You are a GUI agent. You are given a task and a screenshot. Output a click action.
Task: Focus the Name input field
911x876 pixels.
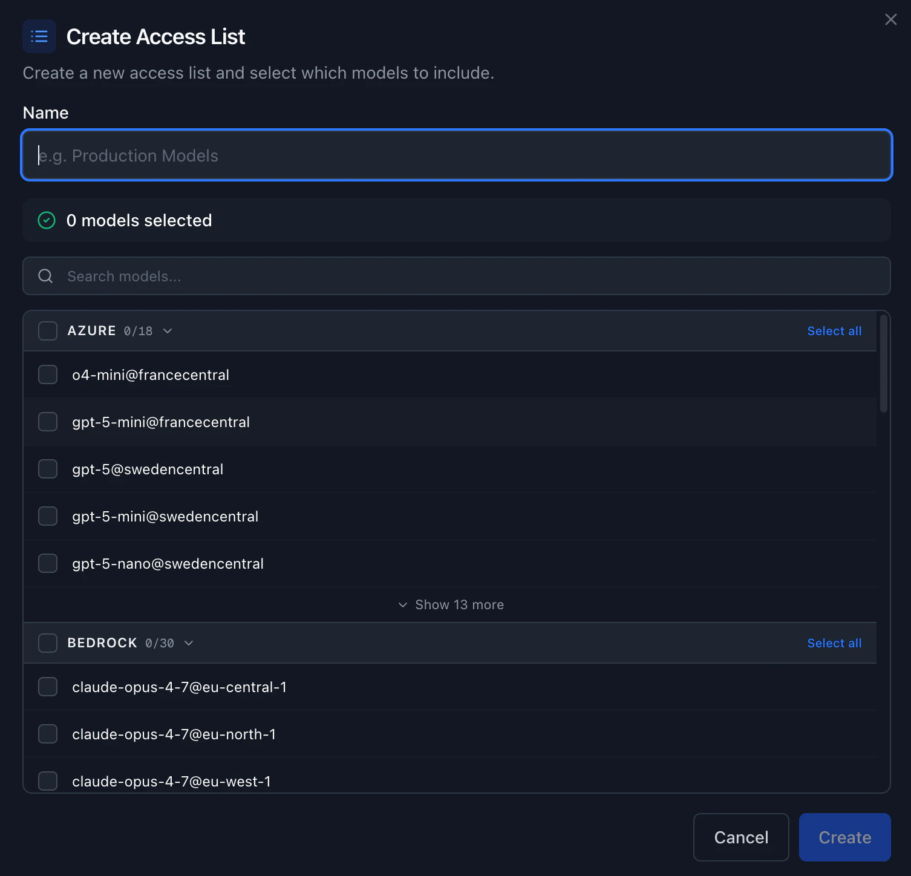point(457,155)
